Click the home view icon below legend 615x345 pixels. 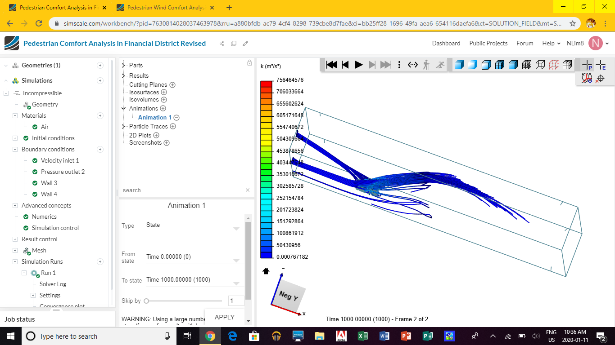click(266, 271)
